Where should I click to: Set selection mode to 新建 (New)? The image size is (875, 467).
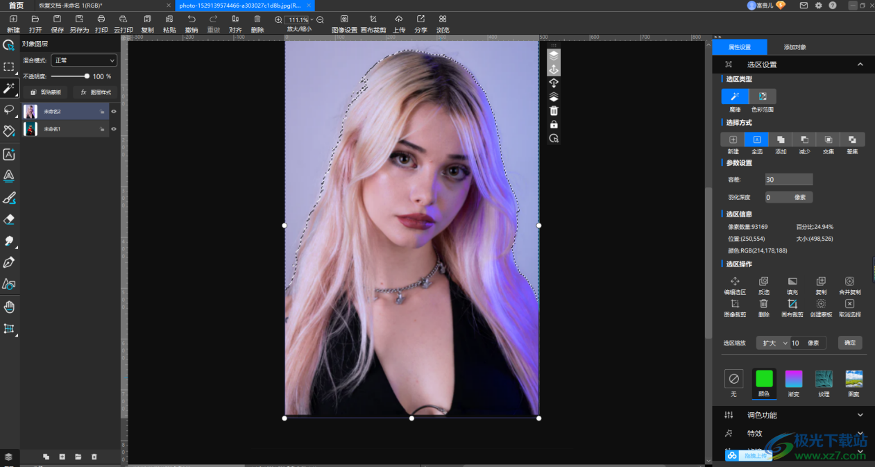[733, 139]
